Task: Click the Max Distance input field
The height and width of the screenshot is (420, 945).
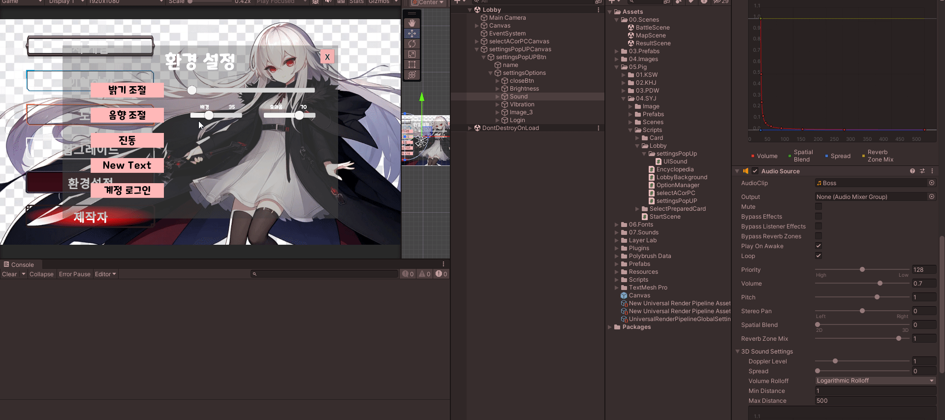Action: pyautogui.click(x=876, y=401)
